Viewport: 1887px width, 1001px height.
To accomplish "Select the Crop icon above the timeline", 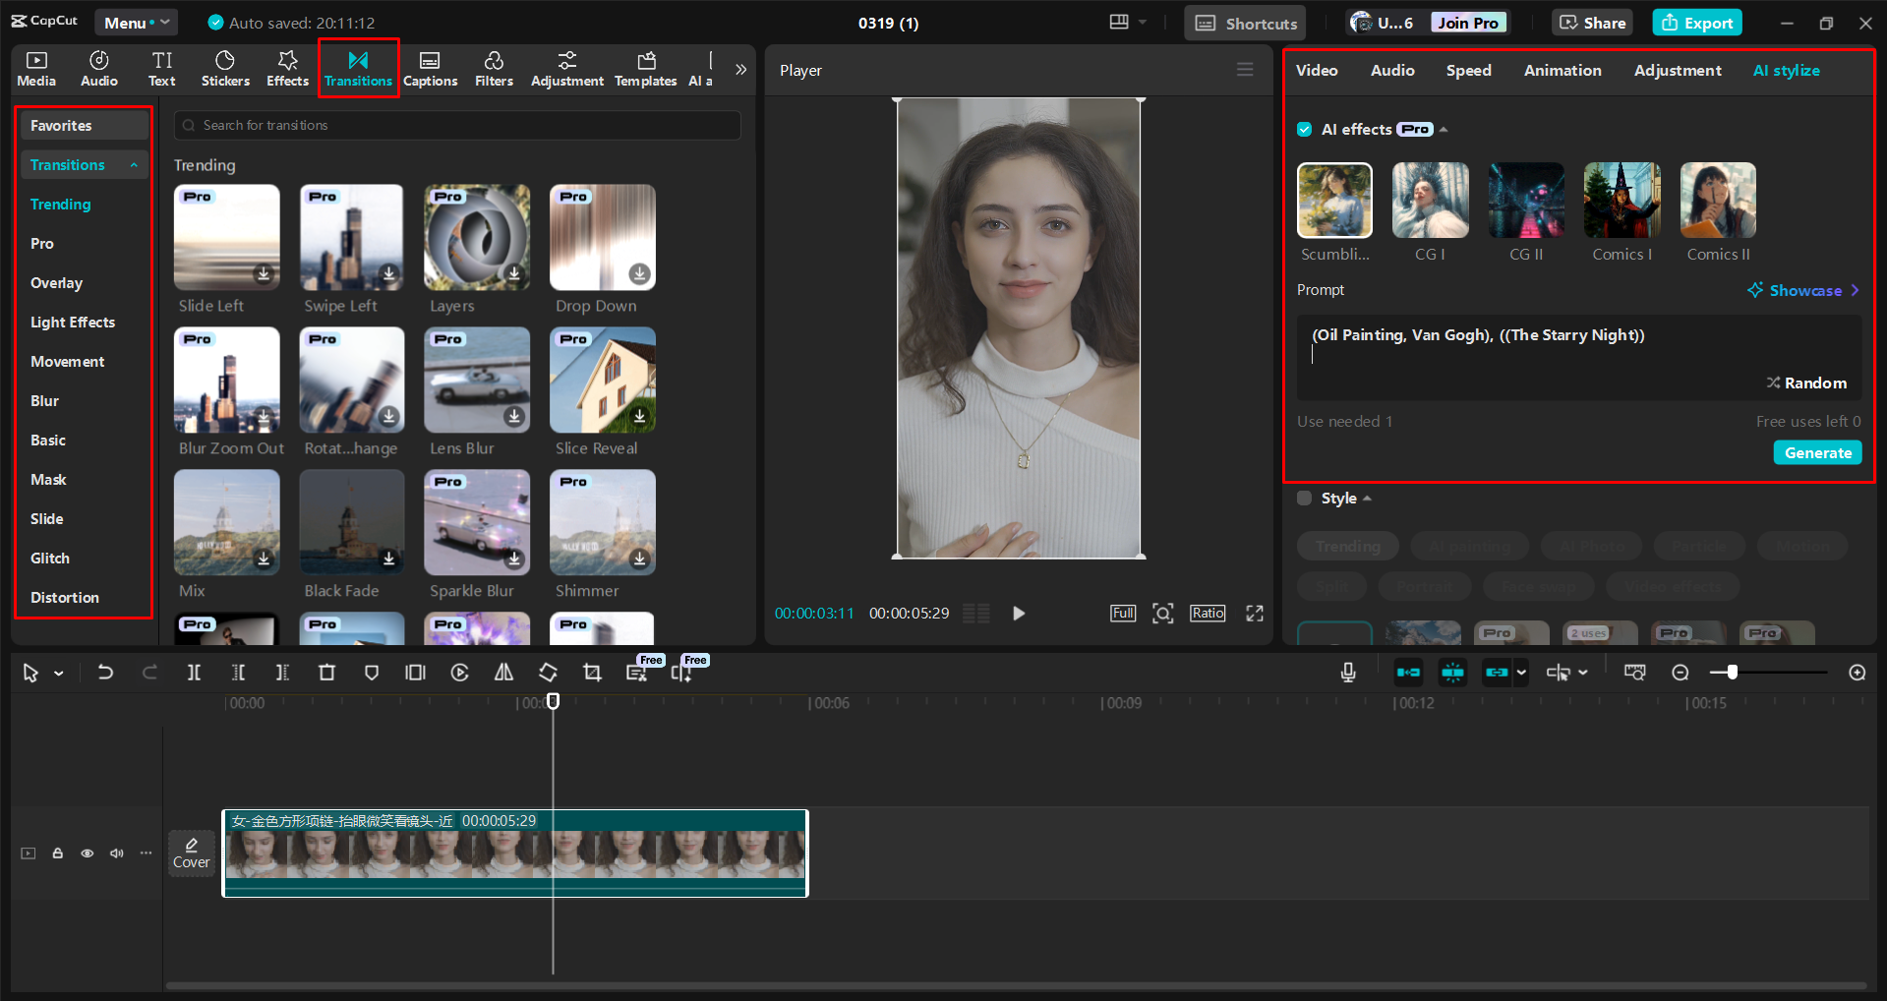I will click(592, 673).
